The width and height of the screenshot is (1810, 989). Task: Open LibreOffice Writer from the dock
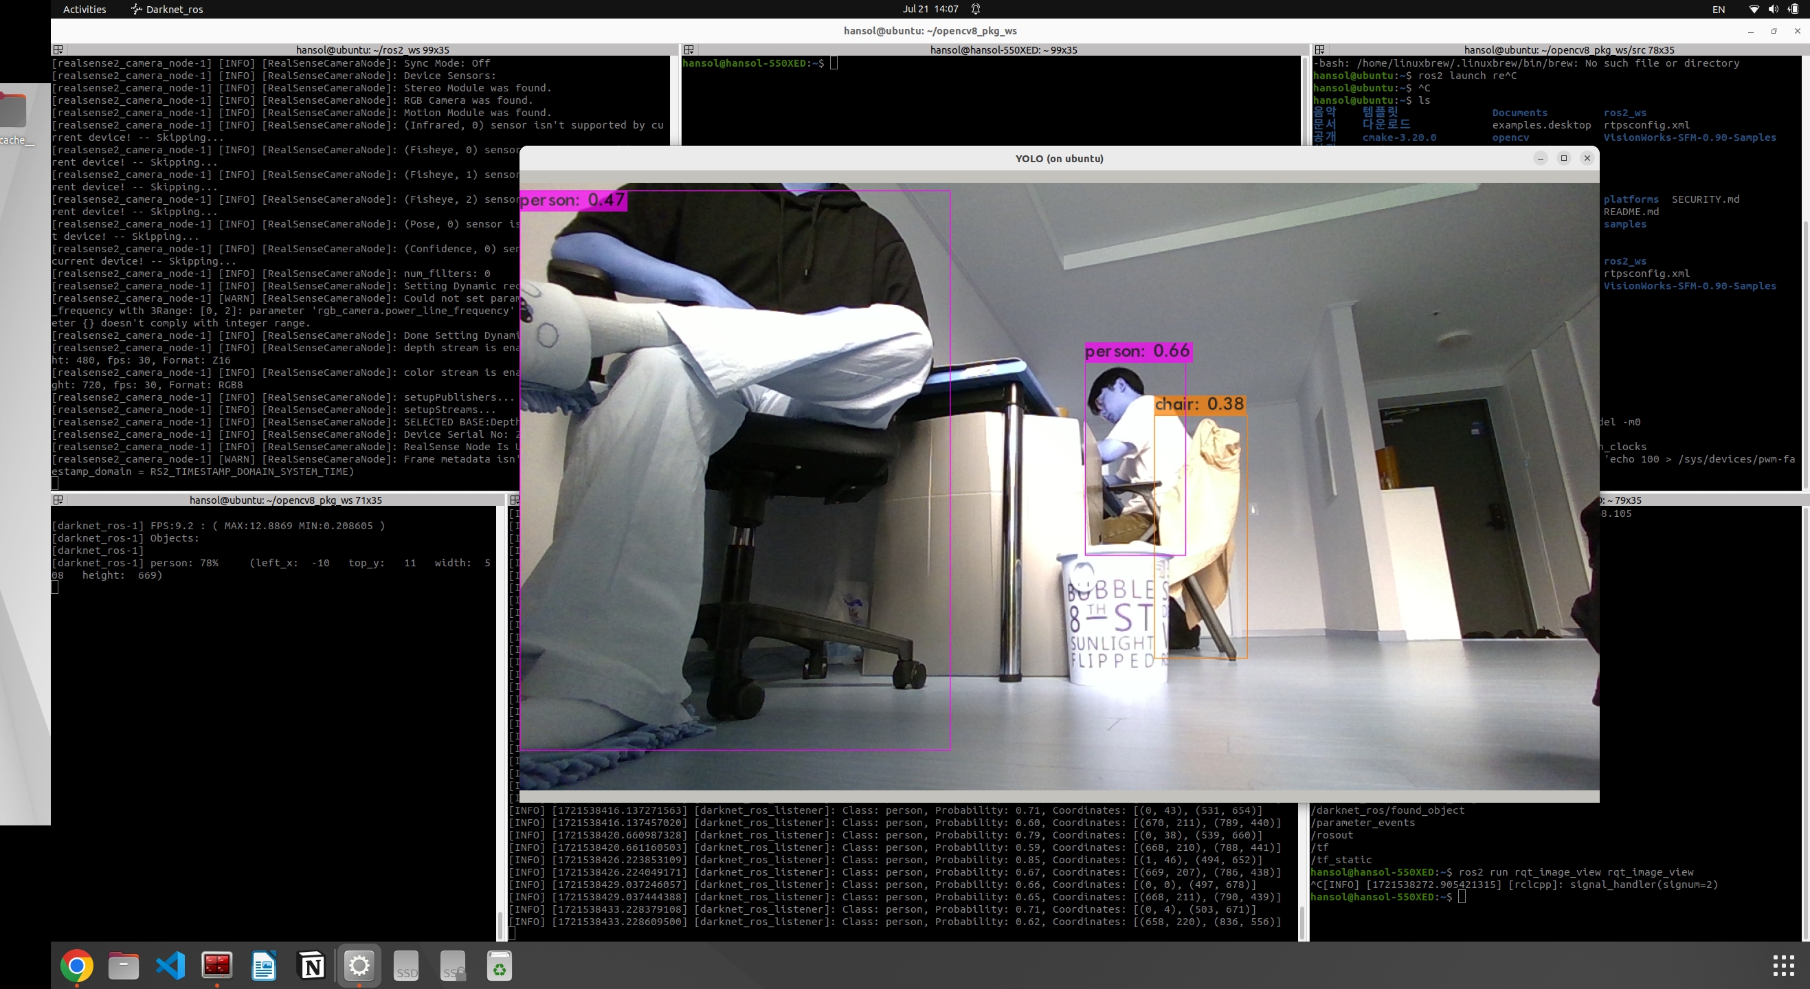pyautogui.click(x=264, y=966)
